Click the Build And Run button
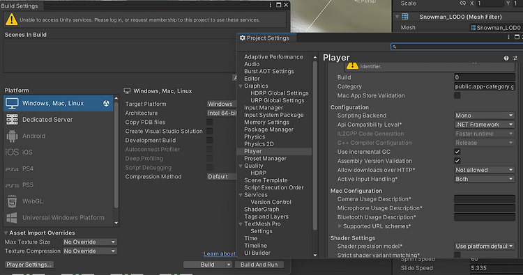The width and height of the screenshot is (523, 275). 259,265
